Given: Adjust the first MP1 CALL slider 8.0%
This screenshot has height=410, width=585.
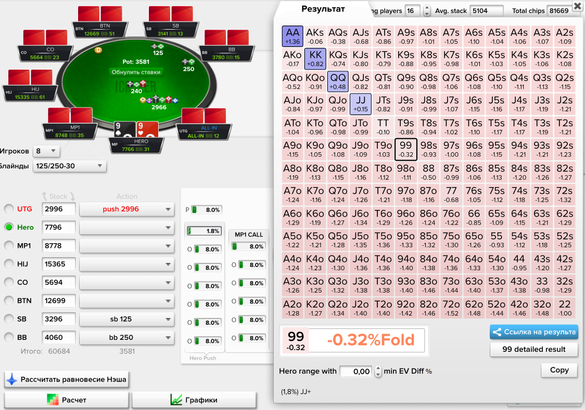Looking at the screenshot, I should (248, 246).
